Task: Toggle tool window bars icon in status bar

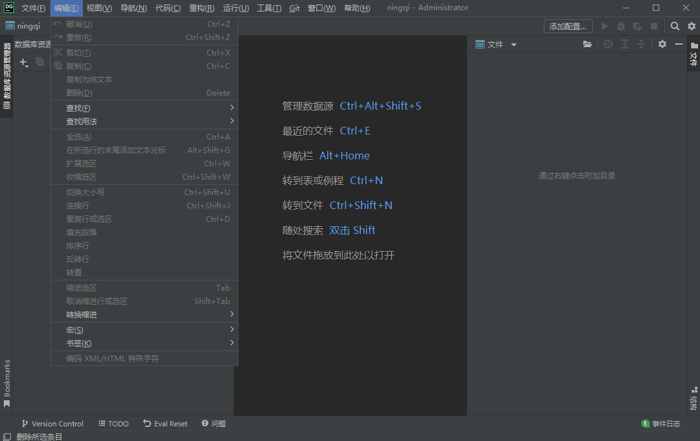Action: point(7,437)
